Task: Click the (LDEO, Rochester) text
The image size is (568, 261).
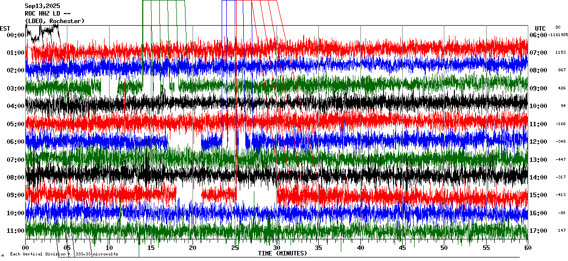Action: pos(55,21)
